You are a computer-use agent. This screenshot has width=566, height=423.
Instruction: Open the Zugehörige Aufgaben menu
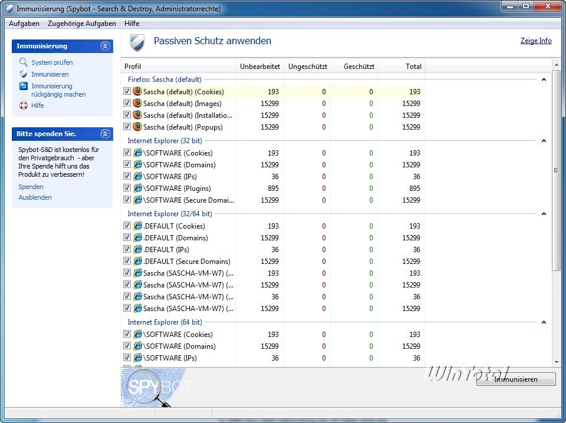click(82, 24)
